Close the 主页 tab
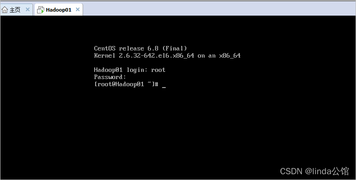Viewport: 356px width, 180px height. (x=27, y=9)
